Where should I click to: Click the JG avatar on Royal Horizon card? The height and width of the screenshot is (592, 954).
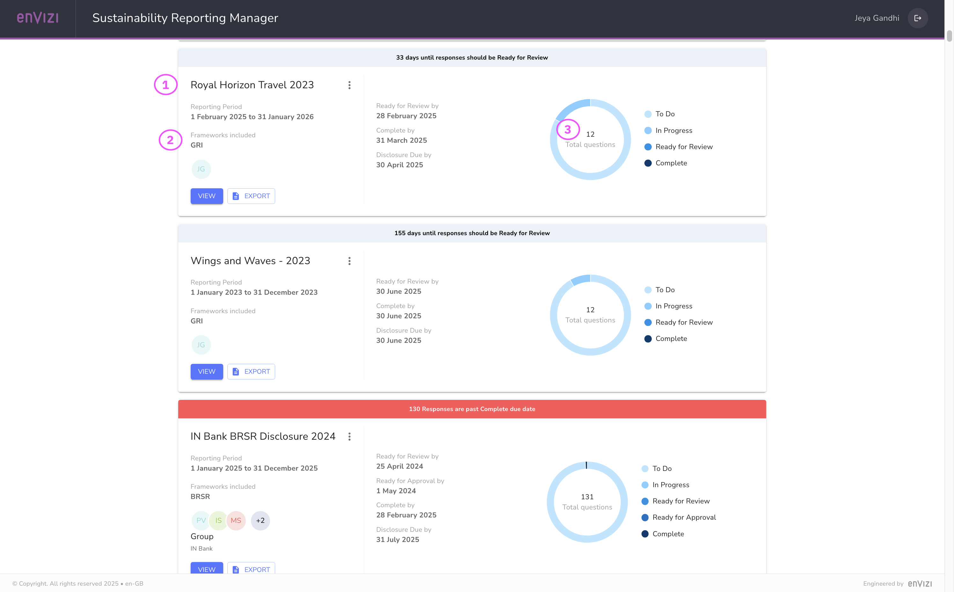tap(201, 169)
